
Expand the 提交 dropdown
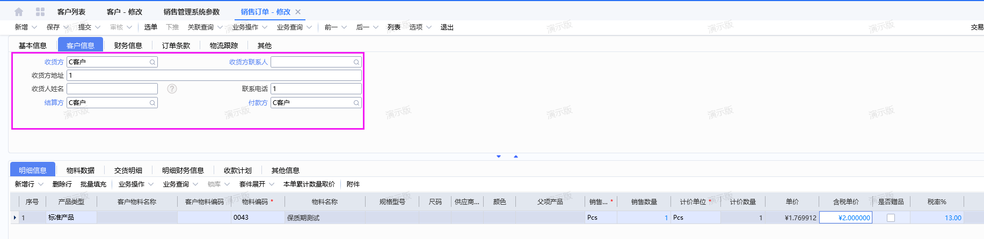(98, 27)
